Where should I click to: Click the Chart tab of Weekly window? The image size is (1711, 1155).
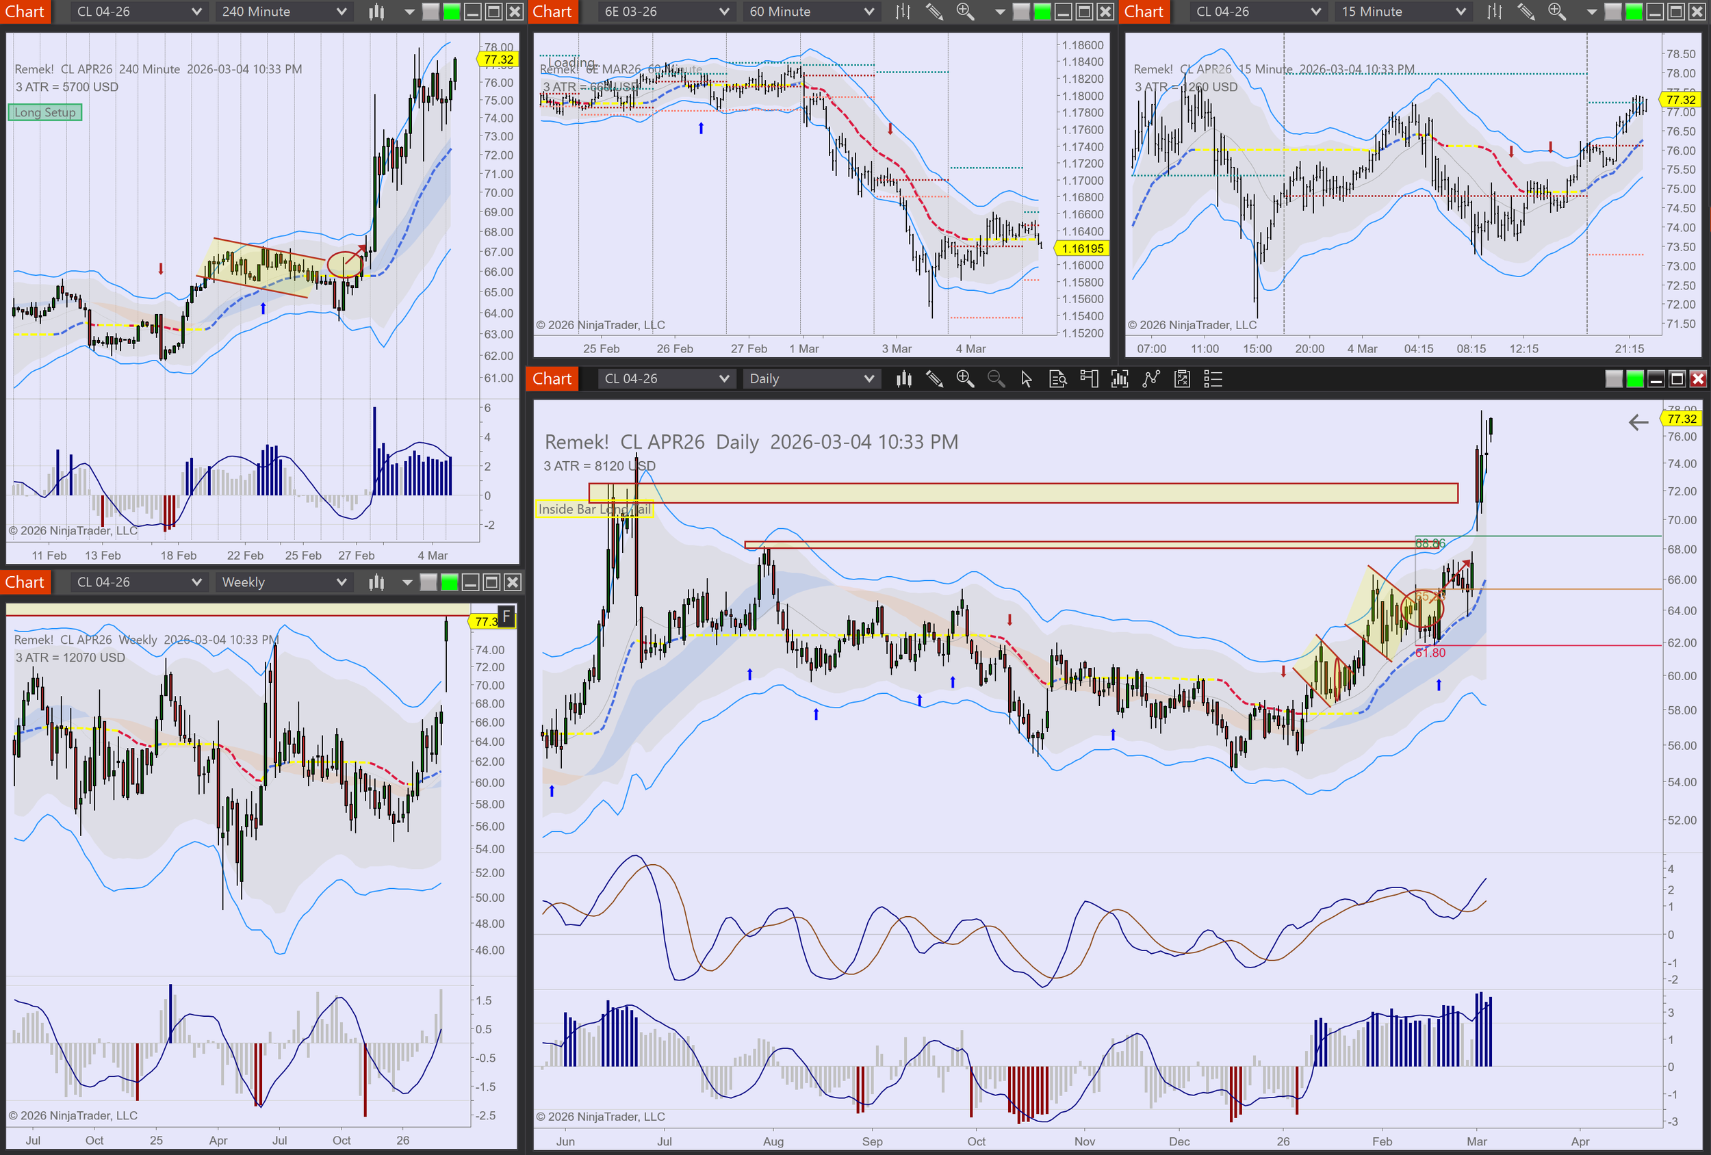pyautogui.click(x=25, y=582)
